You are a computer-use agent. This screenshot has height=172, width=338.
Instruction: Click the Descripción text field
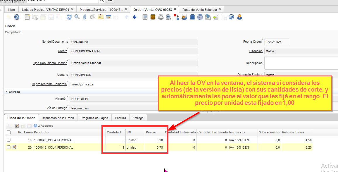[x=301, y=63]
